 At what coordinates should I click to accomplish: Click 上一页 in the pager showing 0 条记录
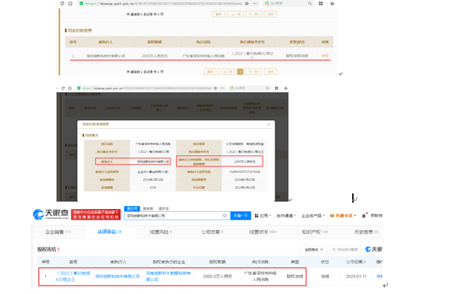pyautogui.click(x=235, y=14)
